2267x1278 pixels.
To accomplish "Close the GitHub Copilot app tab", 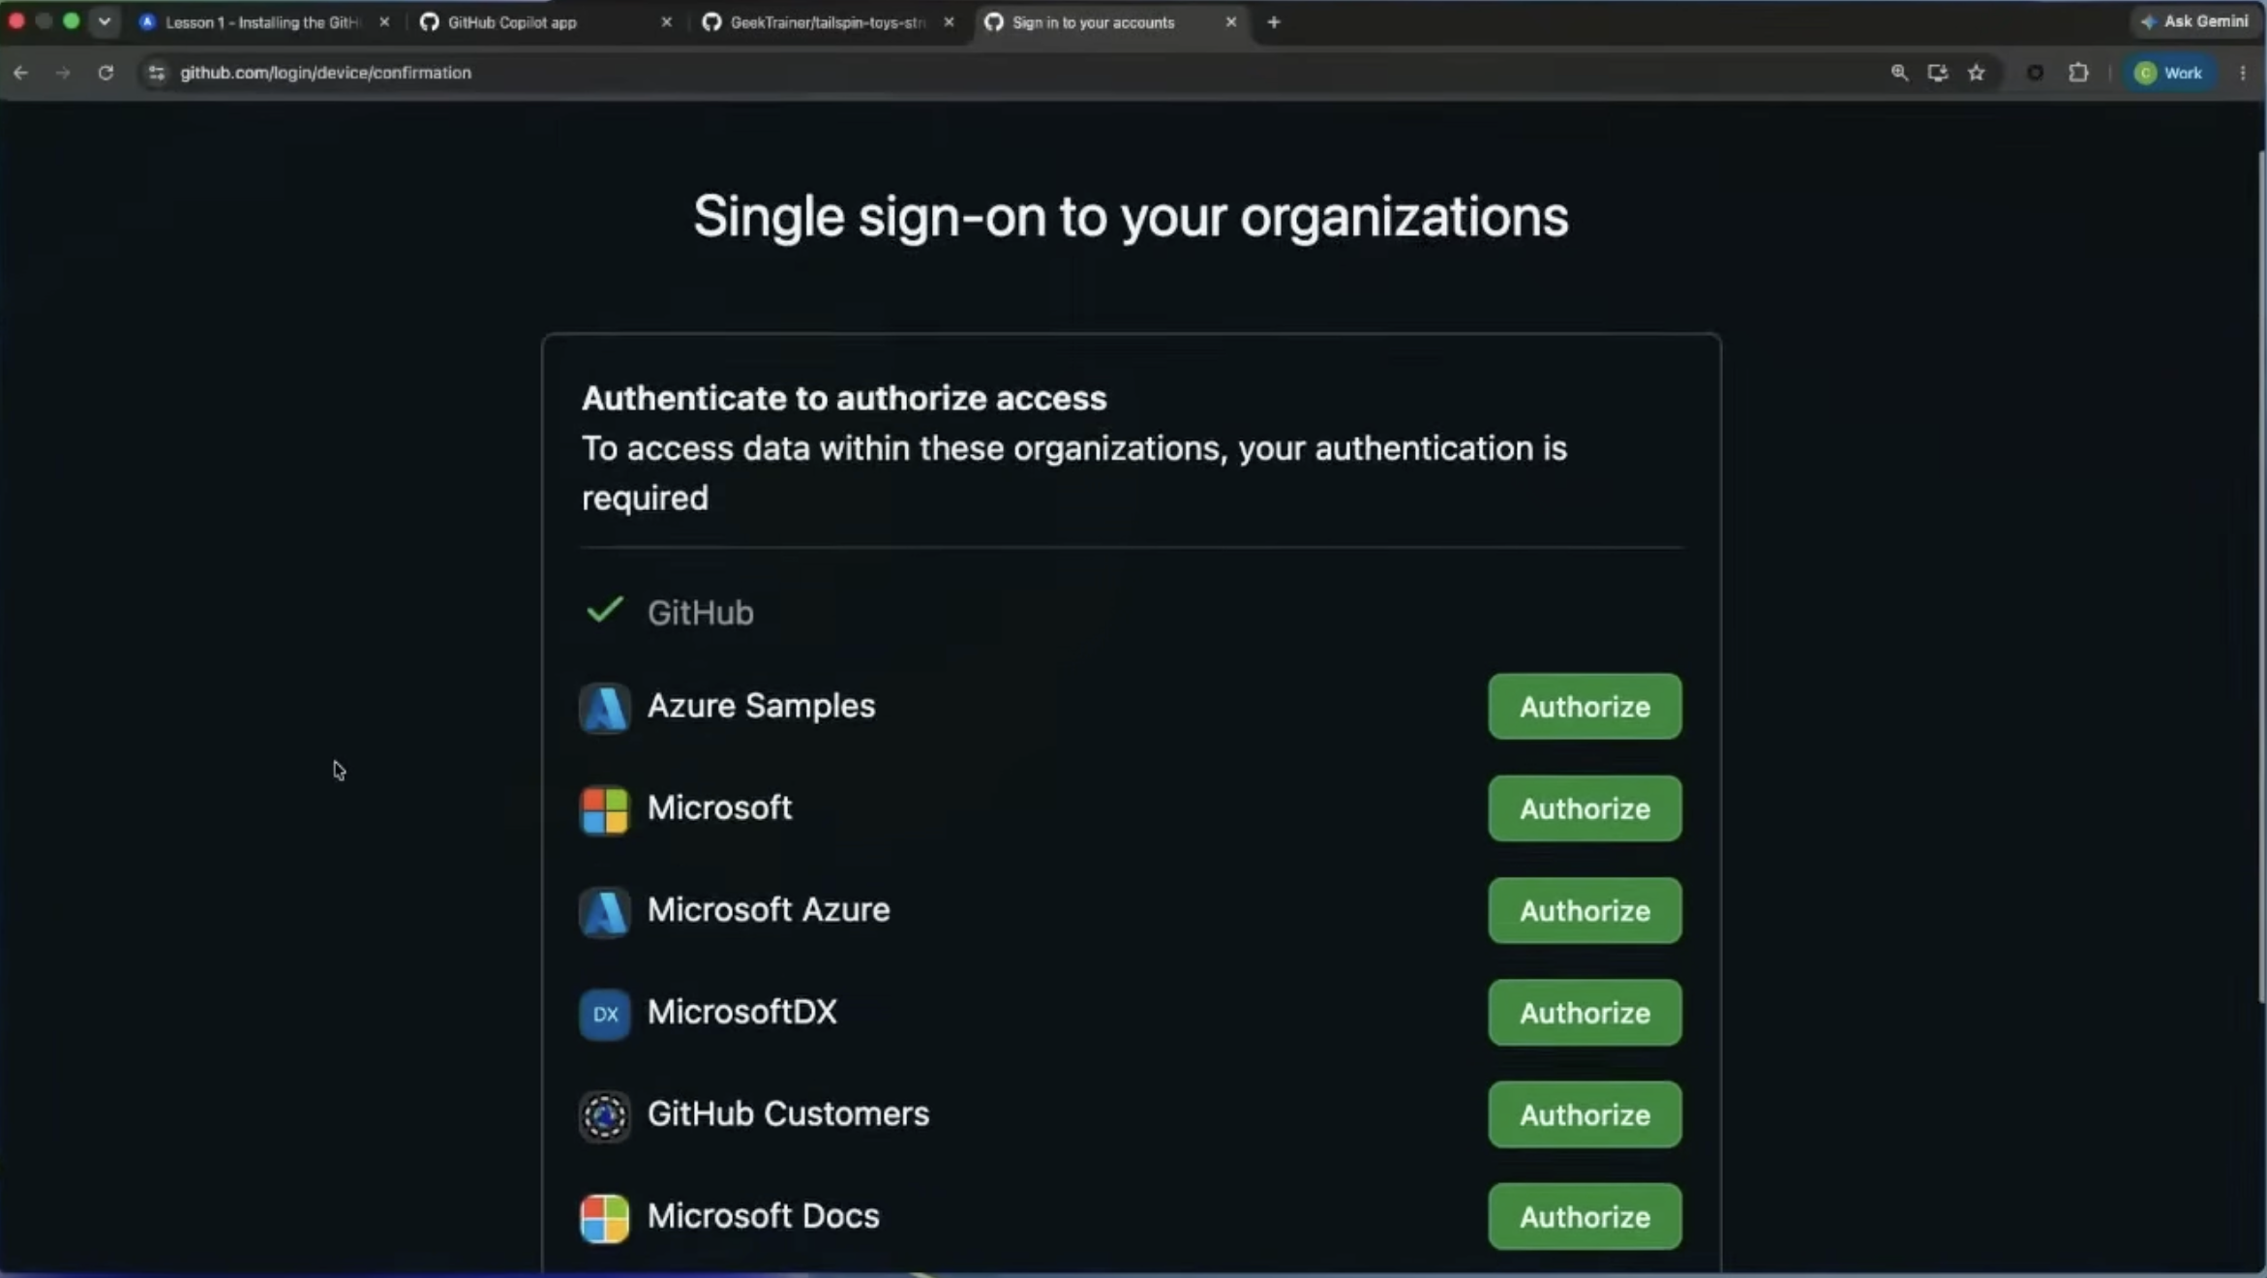I will coord(666,22).
